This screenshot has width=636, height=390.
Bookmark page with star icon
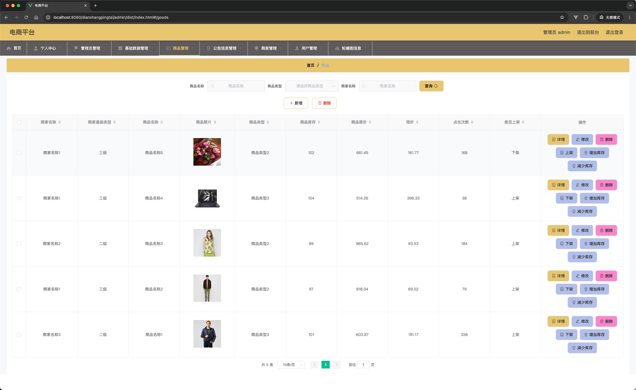(562, 17)
